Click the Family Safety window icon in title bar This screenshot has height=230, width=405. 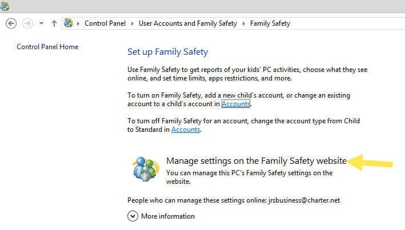click(5, 6)
